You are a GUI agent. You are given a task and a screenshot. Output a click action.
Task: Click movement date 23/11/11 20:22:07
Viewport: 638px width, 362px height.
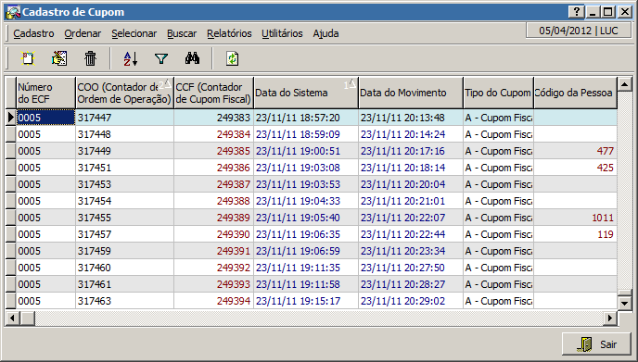411,218
